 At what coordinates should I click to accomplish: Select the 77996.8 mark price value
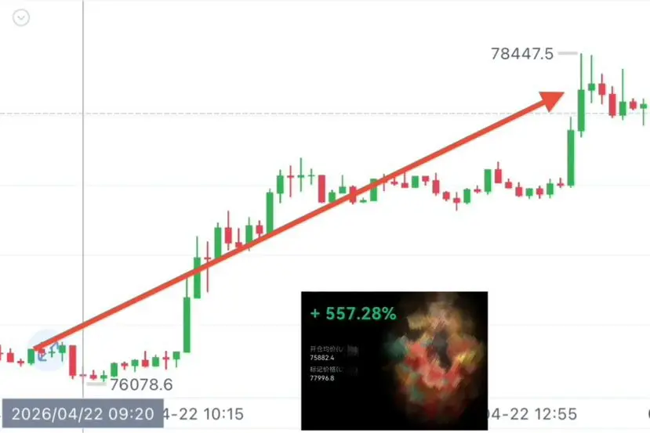point(322,378)
